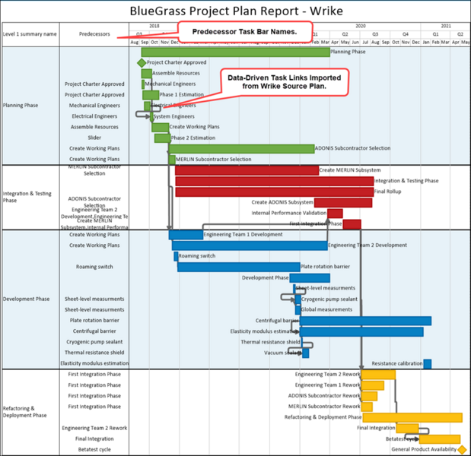This screenshot has width=471, height=456.
Task: Select 'Development Phase' in the summary name column
Action: click(x=26, y=299)
